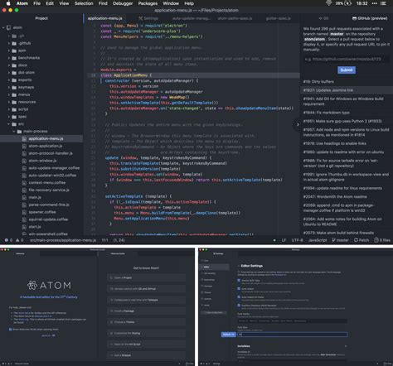The height and width of the screenshot is (366, 393).
Task: Open atom-window.js in the file tree
Action: coord(42,161)
